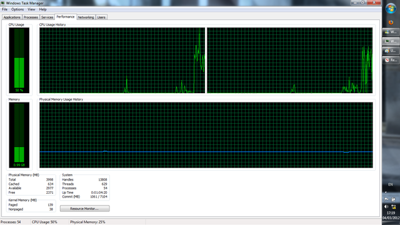
Task: Switch to the Processes tab
Action: click(31, 17)
